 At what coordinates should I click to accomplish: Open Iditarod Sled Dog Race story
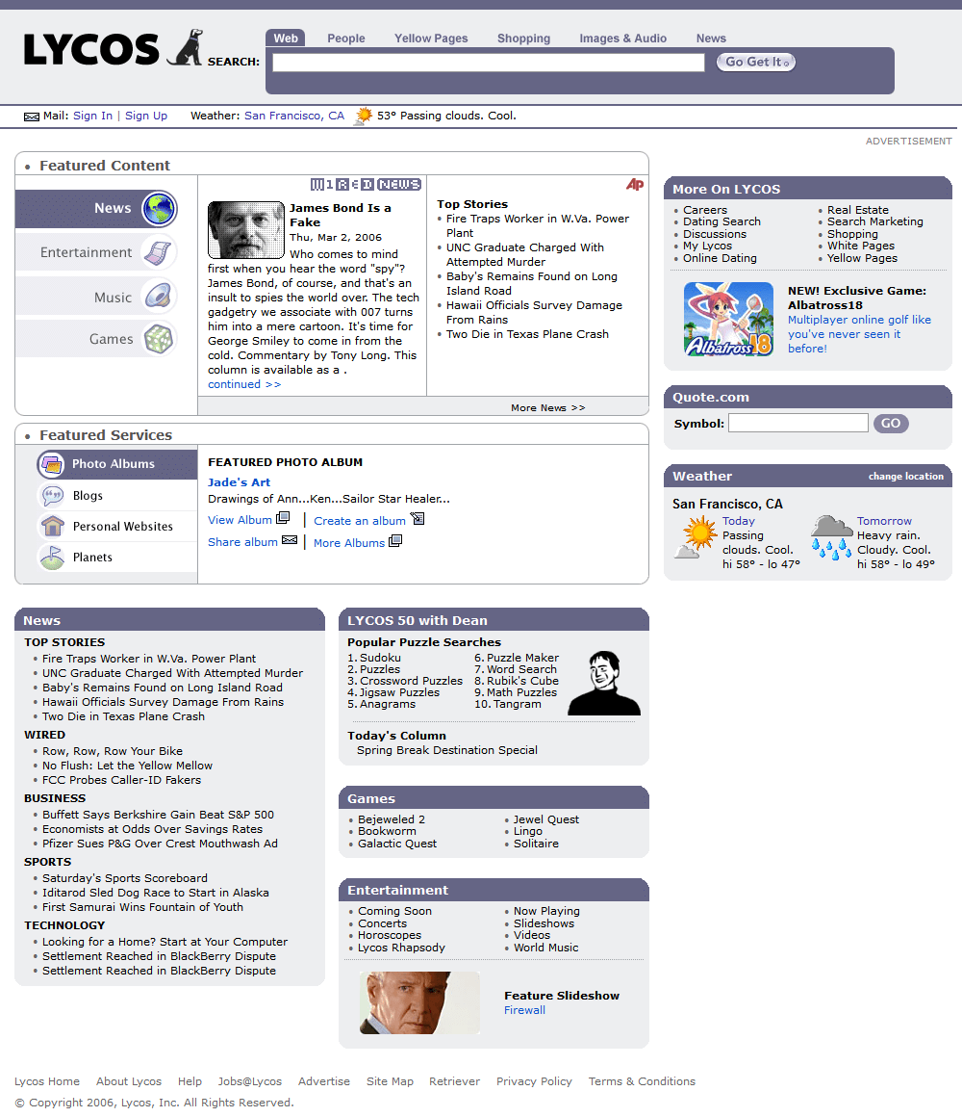155,893
